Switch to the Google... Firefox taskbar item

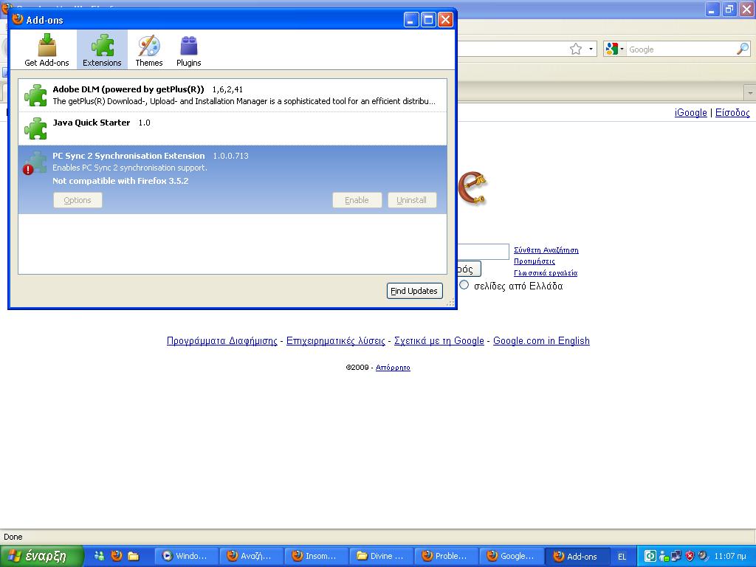pyautogui.click(x=512, y=556)
